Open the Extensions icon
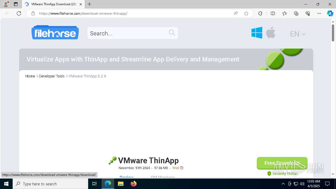The image size is (336, 189). point(260,13)
